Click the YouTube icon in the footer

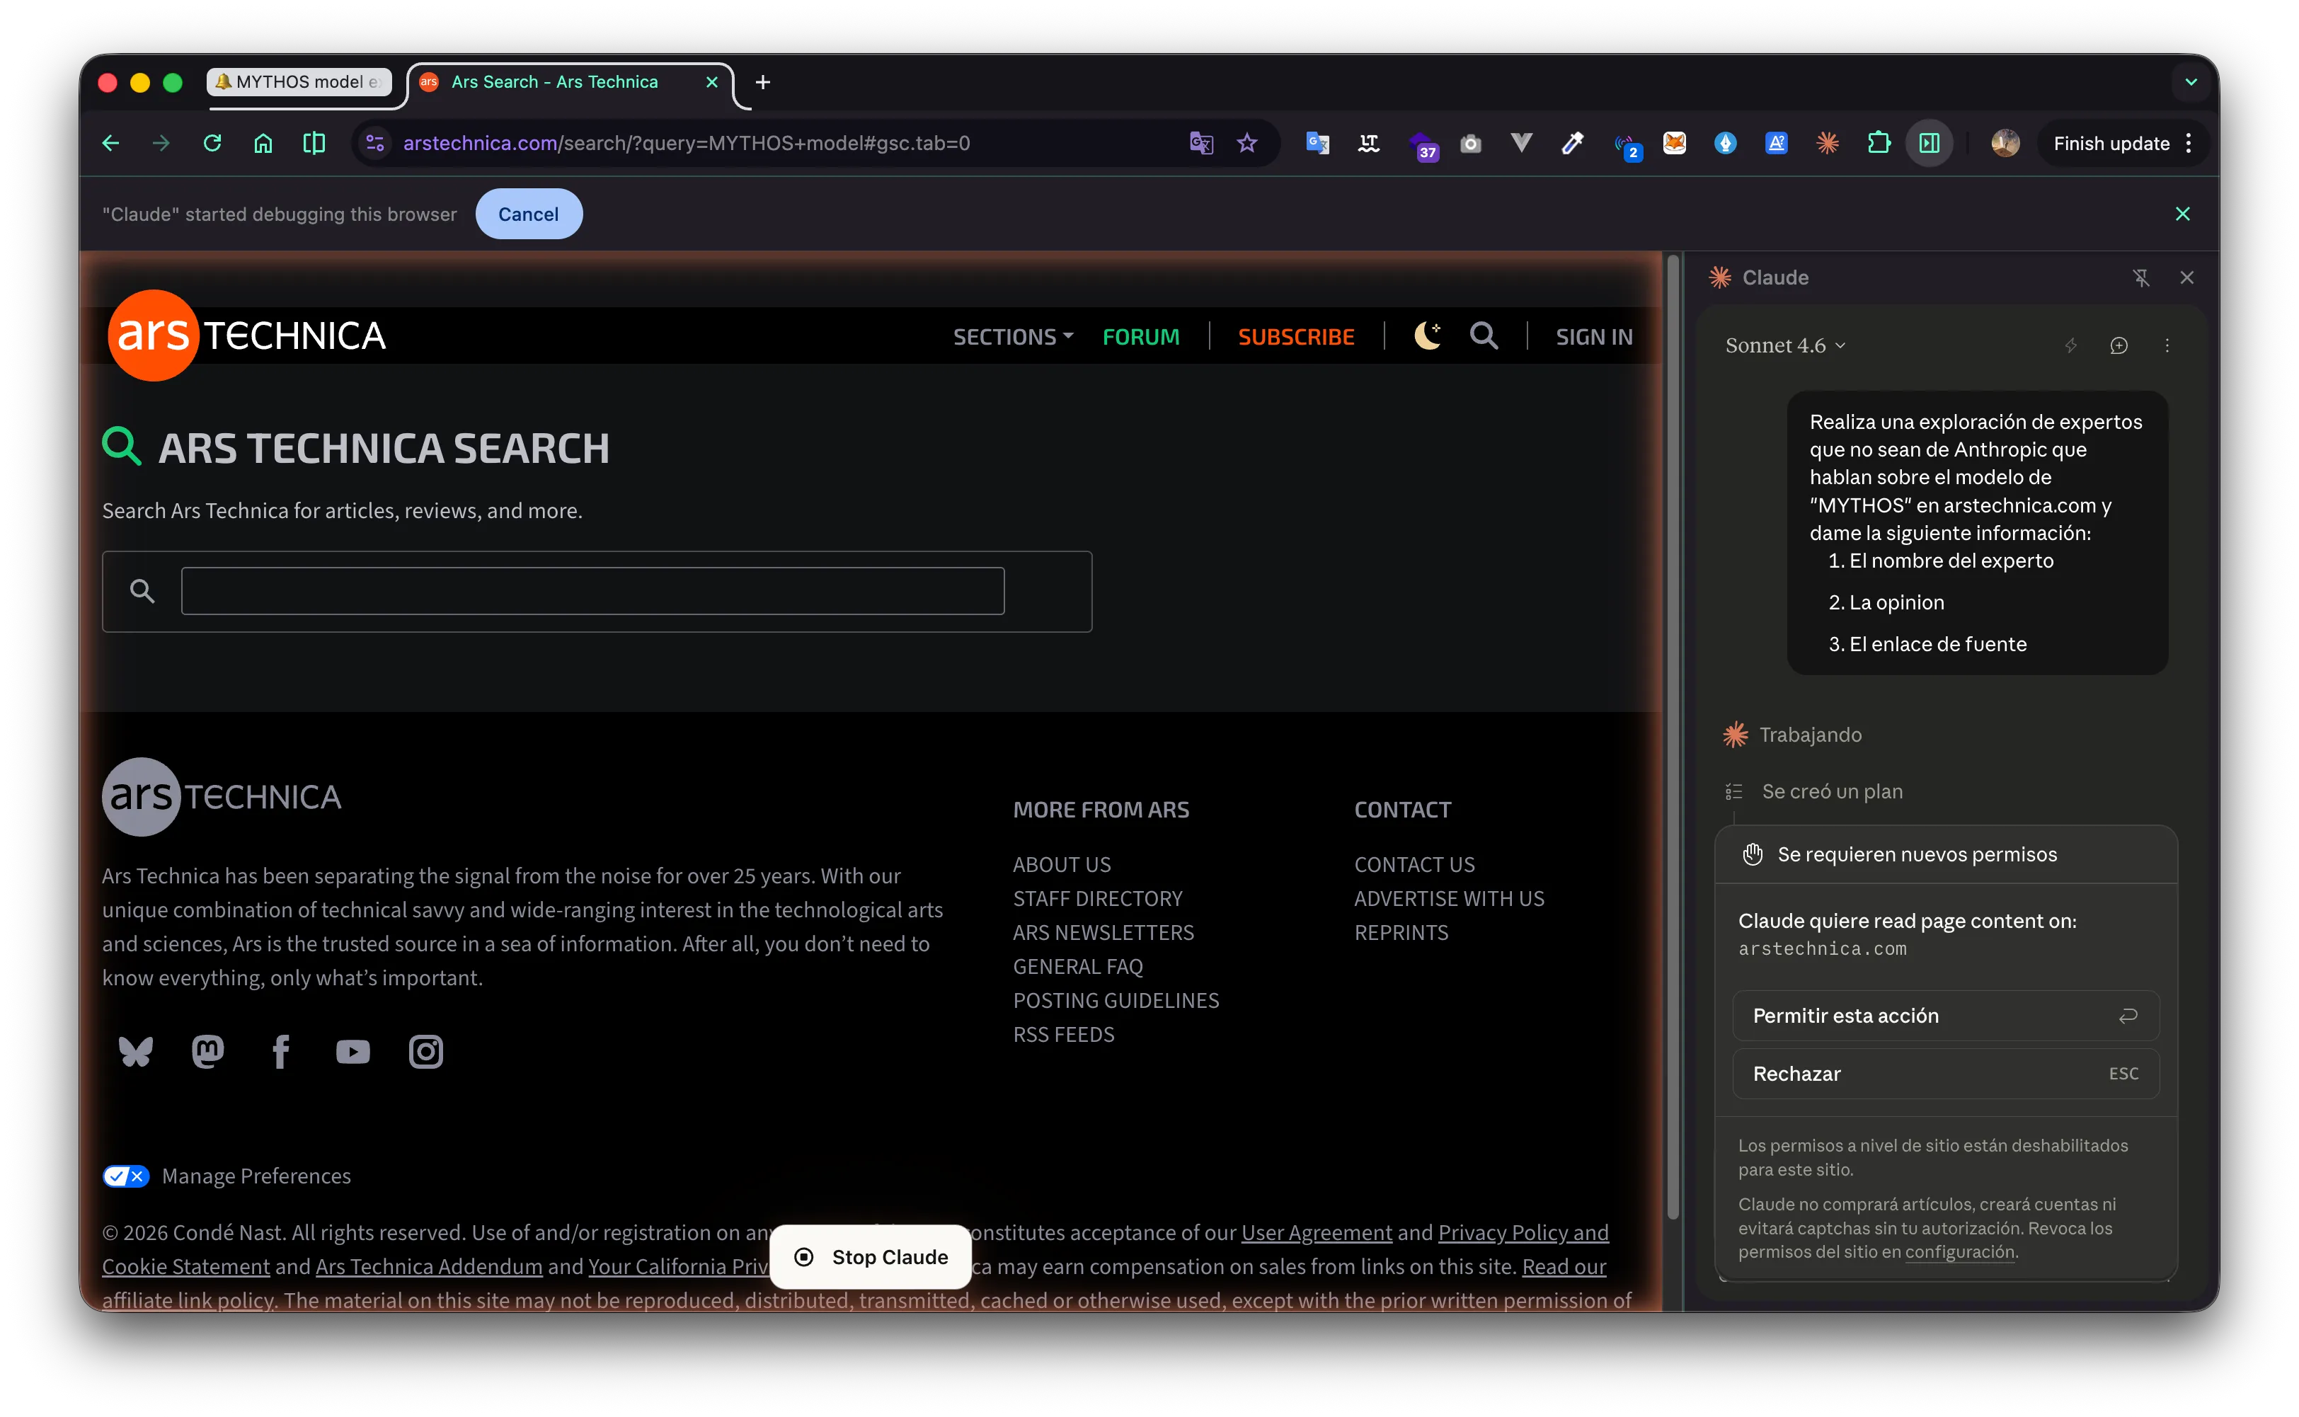pos(353,1052)
